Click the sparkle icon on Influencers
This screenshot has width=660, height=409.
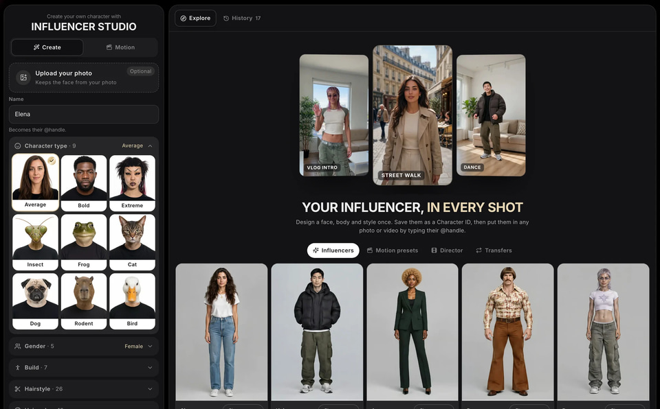point(316,250)
